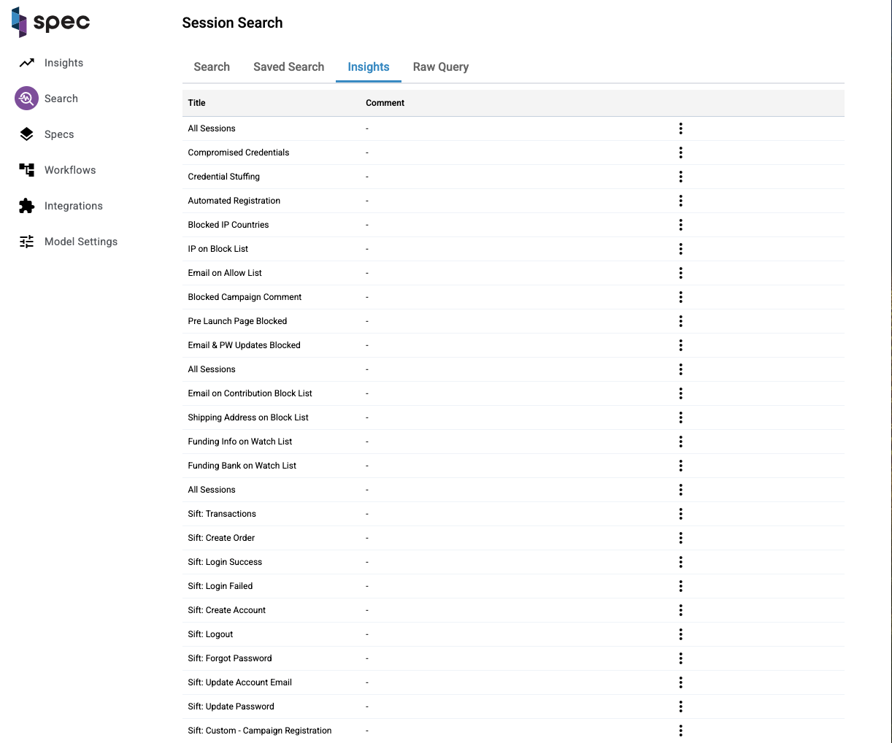Viewport: 892px width, 743px height.
Task: Open more options for Blocked IP Countries
Action: tap(680, 225)
